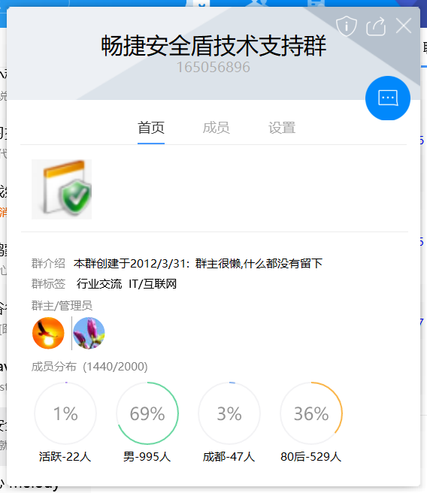Click the 36% post-80s members circle
Viewport: 427px width, 493px height.
[x=311, y=413]
